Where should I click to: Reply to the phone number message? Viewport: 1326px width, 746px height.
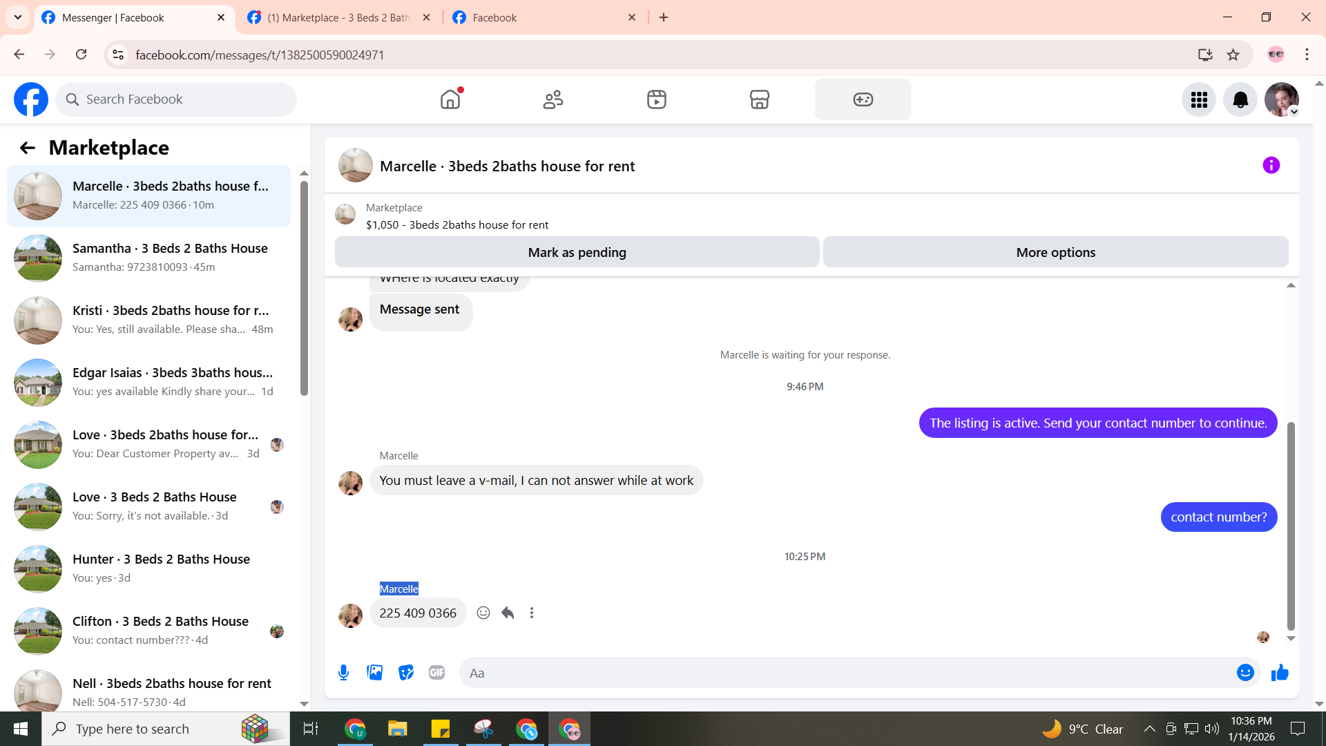click(x=508, y=613)
